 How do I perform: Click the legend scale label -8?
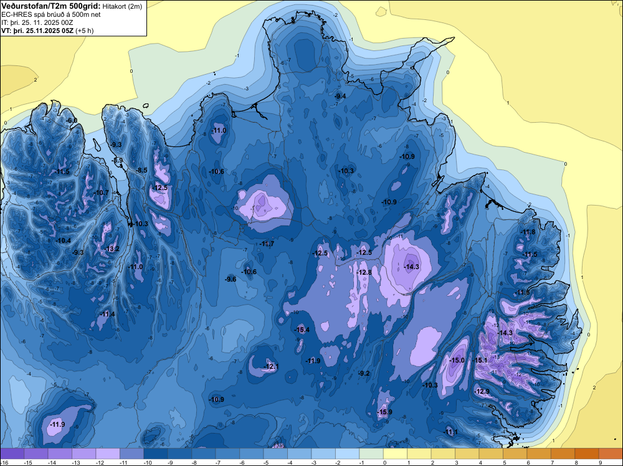195,463
